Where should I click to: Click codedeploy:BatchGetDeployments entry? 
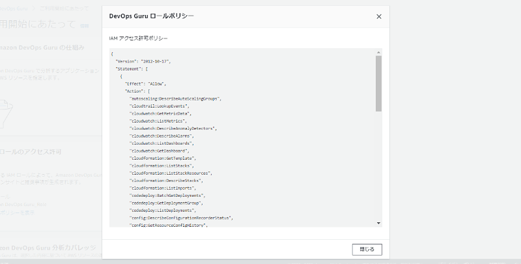(x=167, y=196)
